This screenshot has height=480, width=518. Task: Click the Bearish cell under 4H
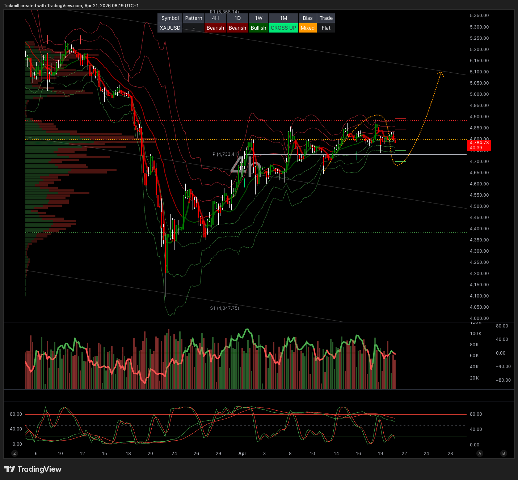215,28
